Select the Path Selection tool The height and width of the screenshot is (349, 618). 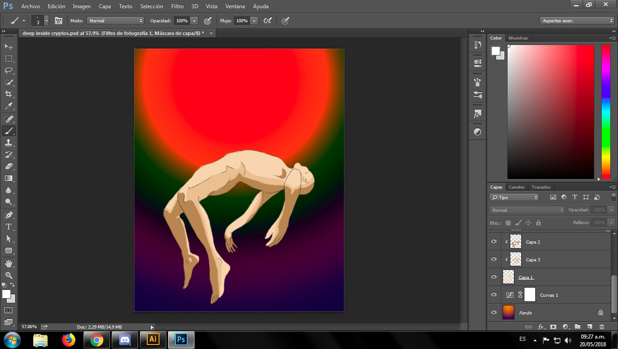[9, 238]
